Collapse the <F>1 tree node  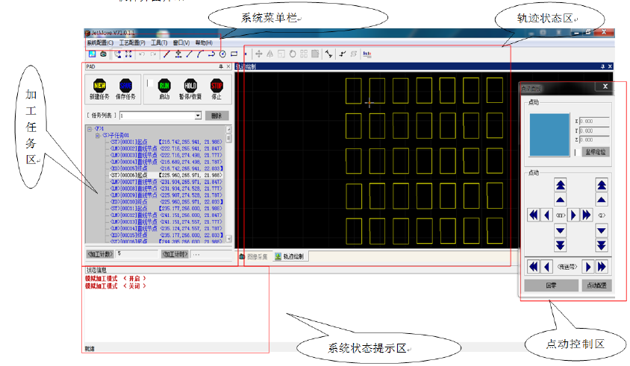tap(90, 129)
